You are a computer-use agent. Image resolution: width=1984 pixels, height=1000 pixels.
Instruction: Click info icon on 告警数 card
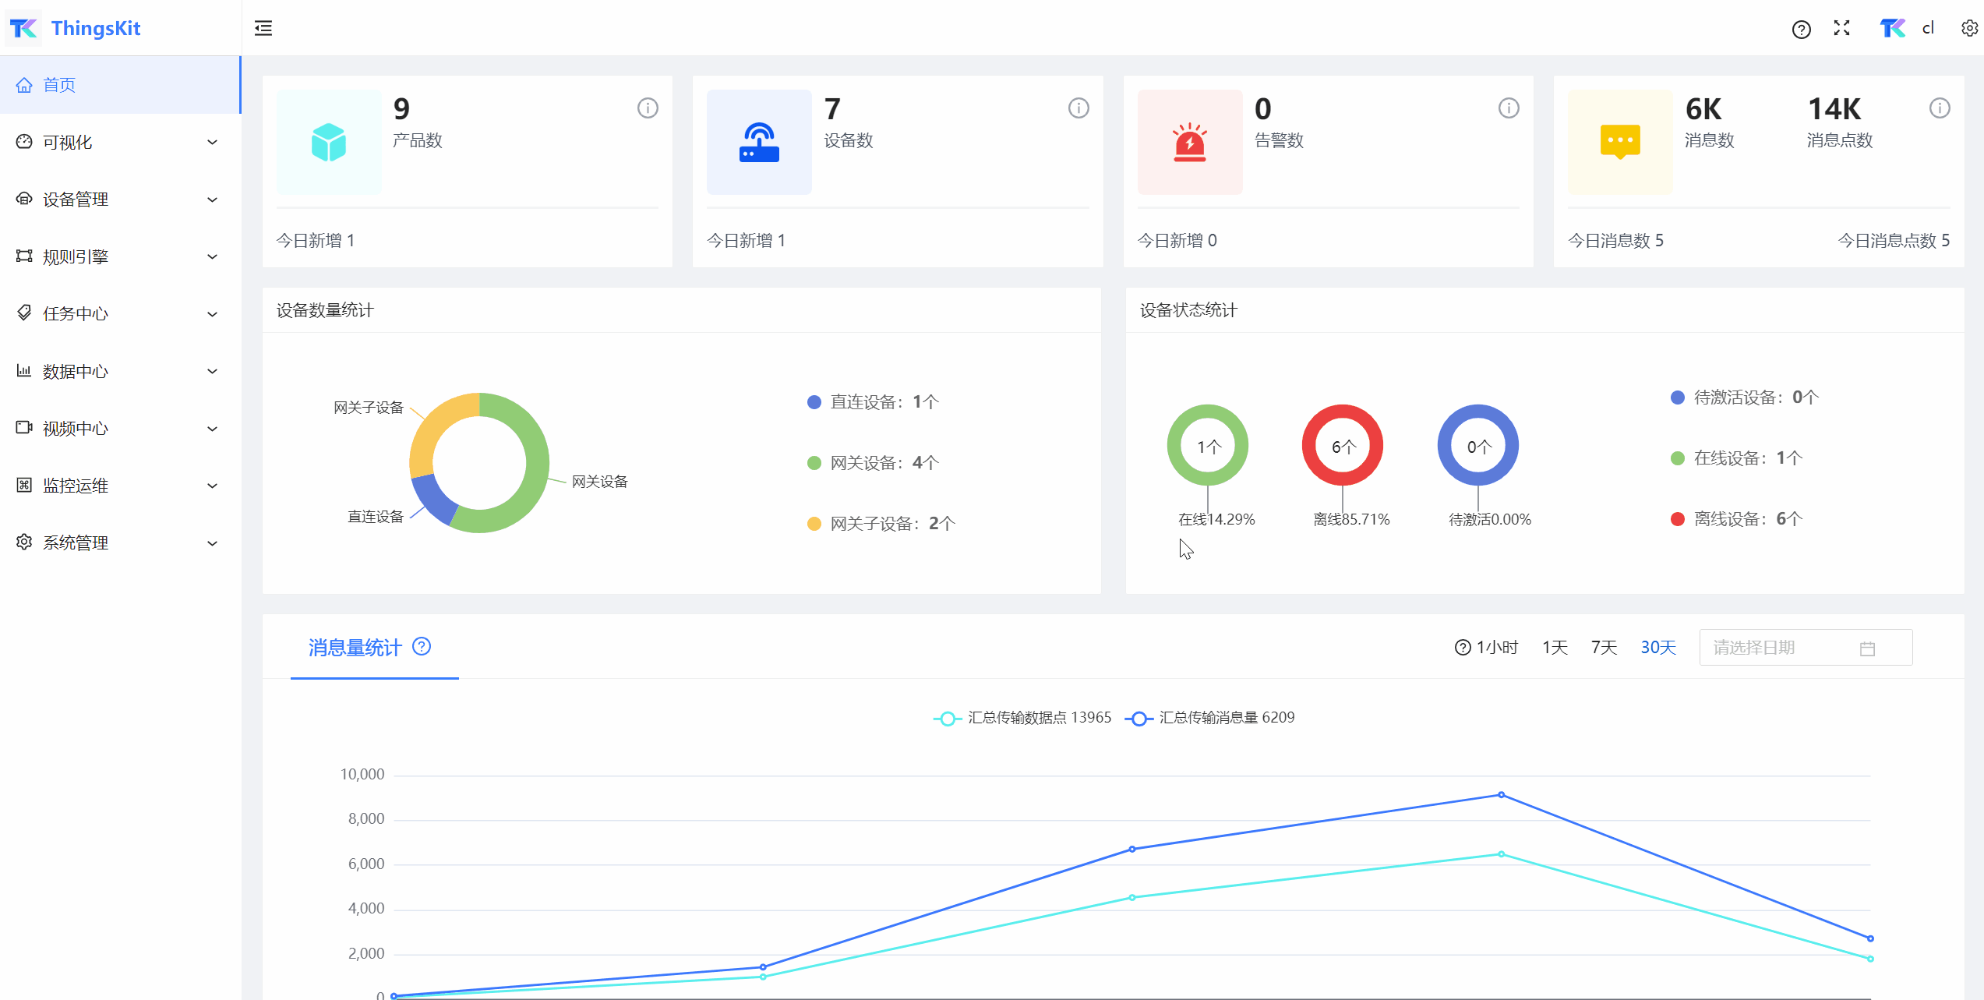(x=1509, y=108)
